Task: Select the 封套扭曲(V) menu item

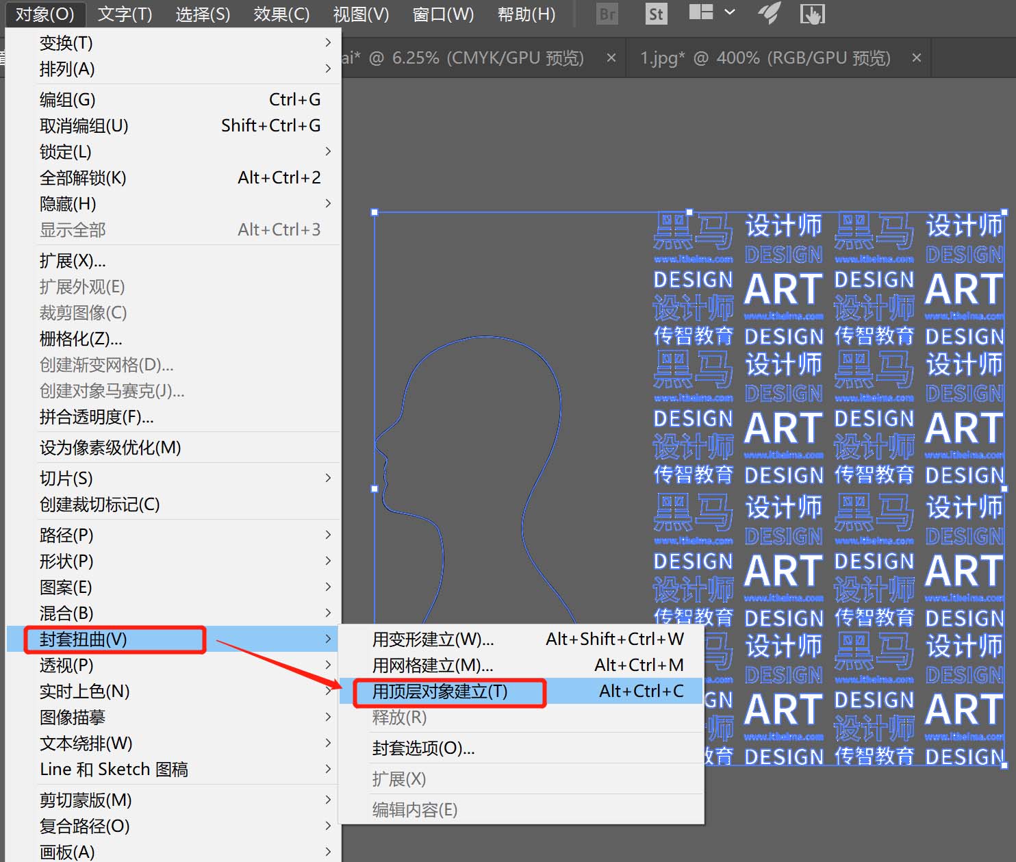Action: 173,639
